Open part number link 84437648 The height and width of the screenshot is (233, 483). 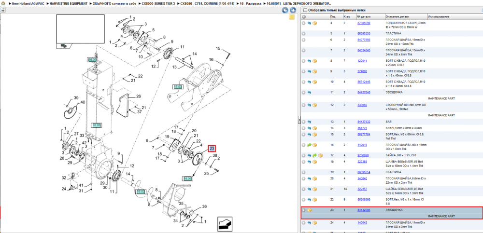364,92
